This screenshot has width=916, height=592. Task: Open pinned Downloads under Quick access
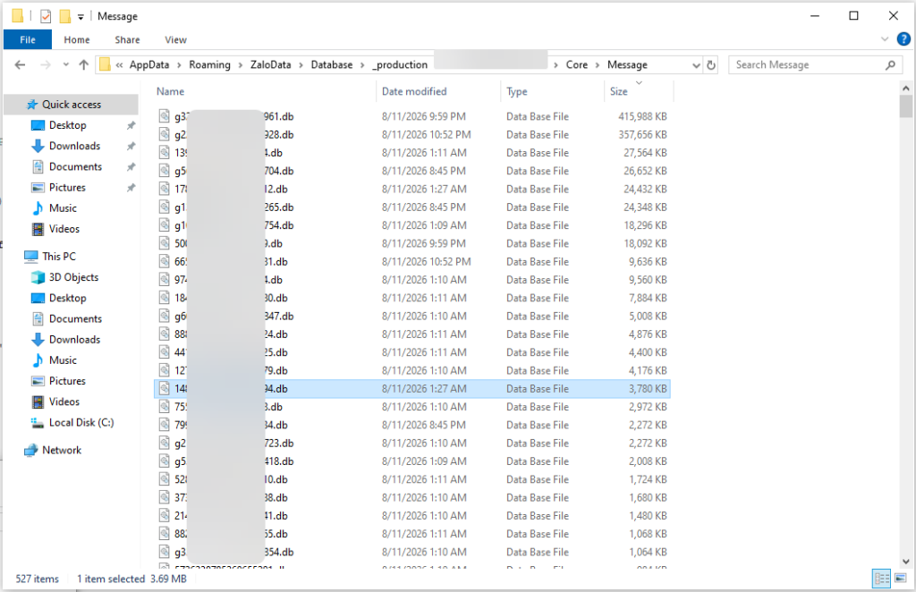(x=74, y=146)
